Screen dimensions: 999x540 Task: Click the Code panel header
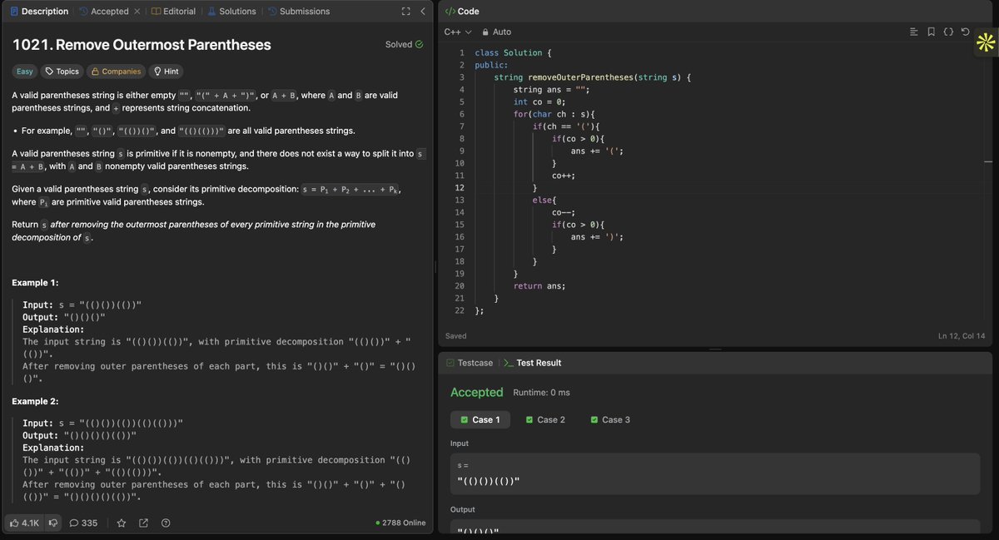tap(462, 12)
